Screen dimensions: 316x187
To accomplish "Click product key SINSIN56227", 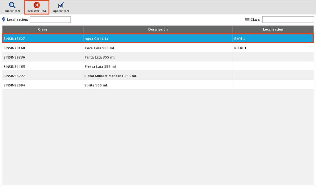I will pos(14,76).
